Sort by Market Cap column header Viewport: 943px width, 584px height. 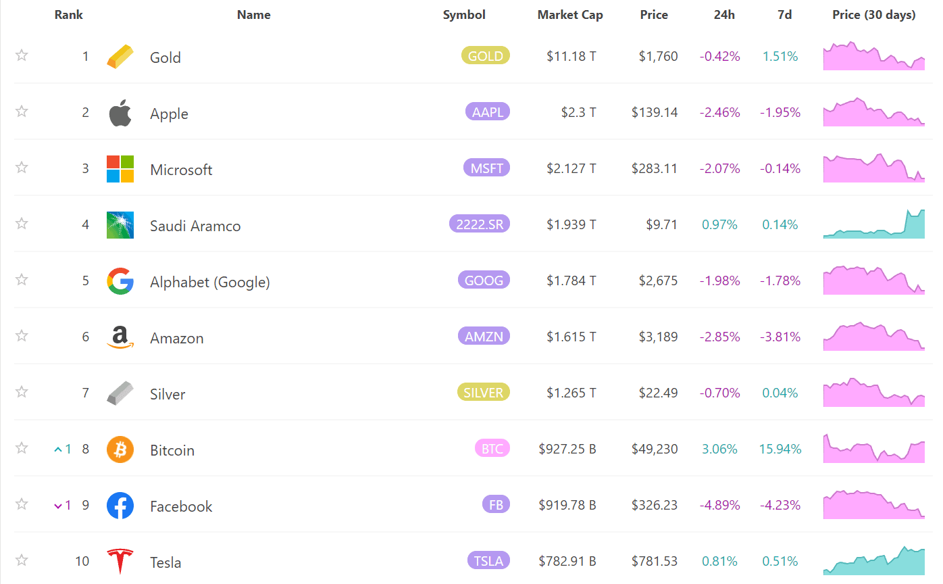(x=570, y=15)
